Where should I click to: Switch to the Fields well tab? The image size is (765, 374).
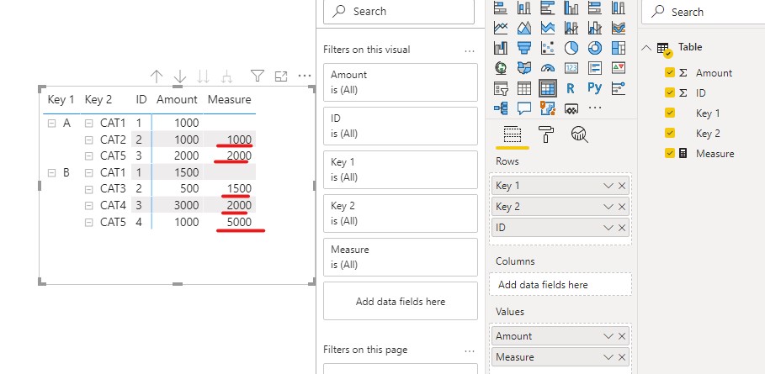point(513,135)
